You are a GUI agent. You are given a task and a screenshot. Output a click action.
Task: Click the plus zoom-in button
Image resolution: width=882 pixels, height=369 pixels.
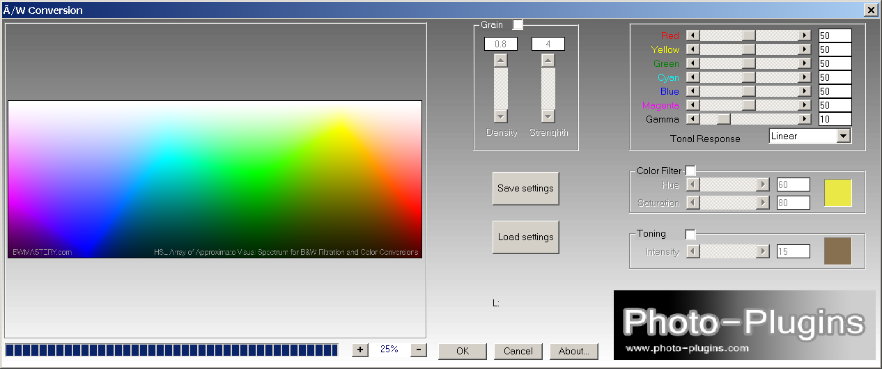coord(359,350)
